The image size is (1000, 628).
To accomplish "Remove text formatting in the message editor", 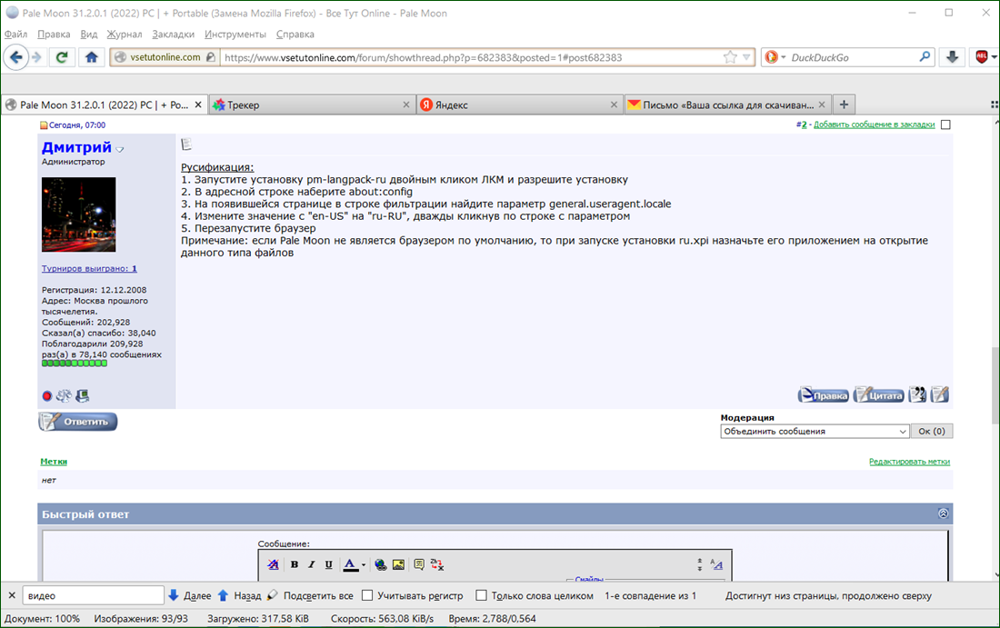I will pyautogui.click(x=273, y=564).
